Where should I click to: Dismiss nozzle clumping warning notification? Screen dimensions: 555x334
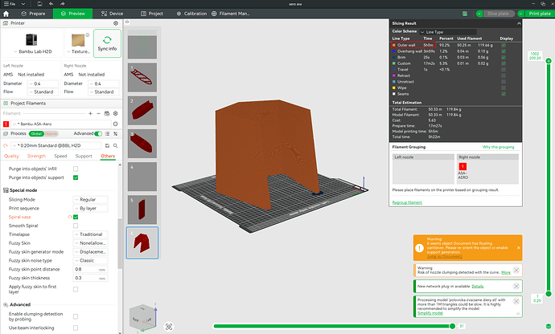(516, 271)
